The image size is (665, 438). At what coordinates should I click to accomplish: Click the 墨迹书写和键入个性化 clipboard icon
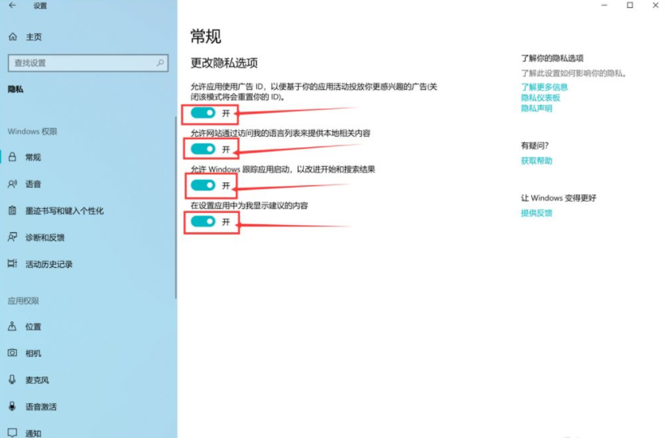(x=12, y=210)
